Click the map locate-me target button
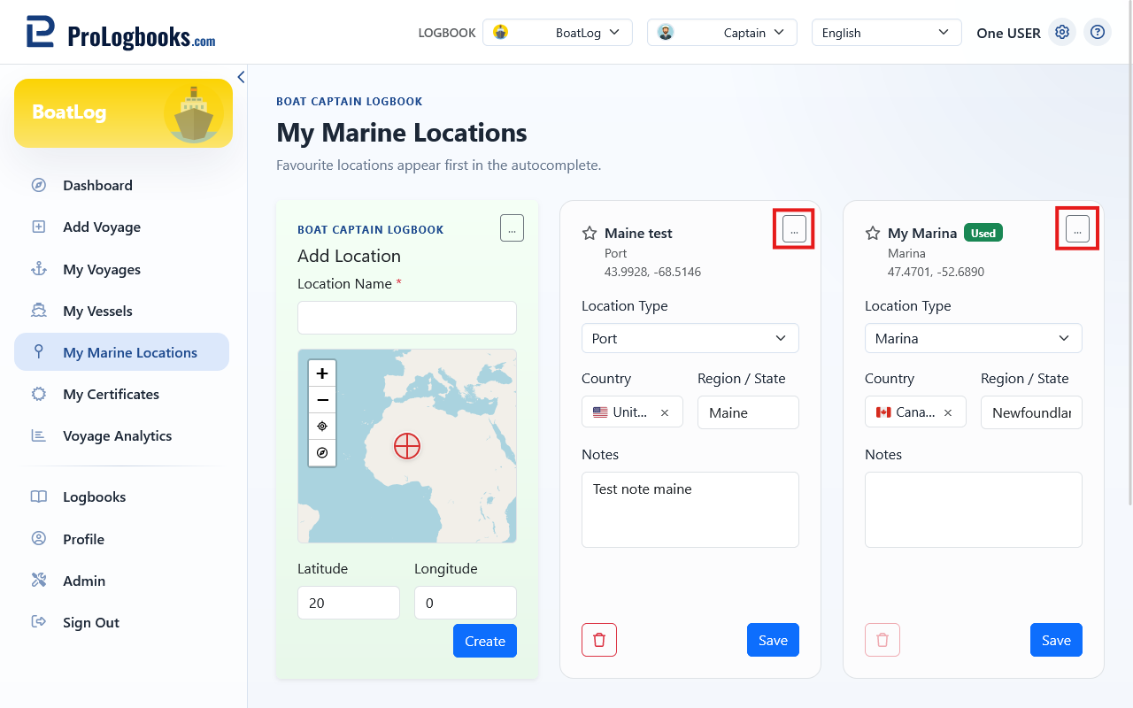 point(322,427)
